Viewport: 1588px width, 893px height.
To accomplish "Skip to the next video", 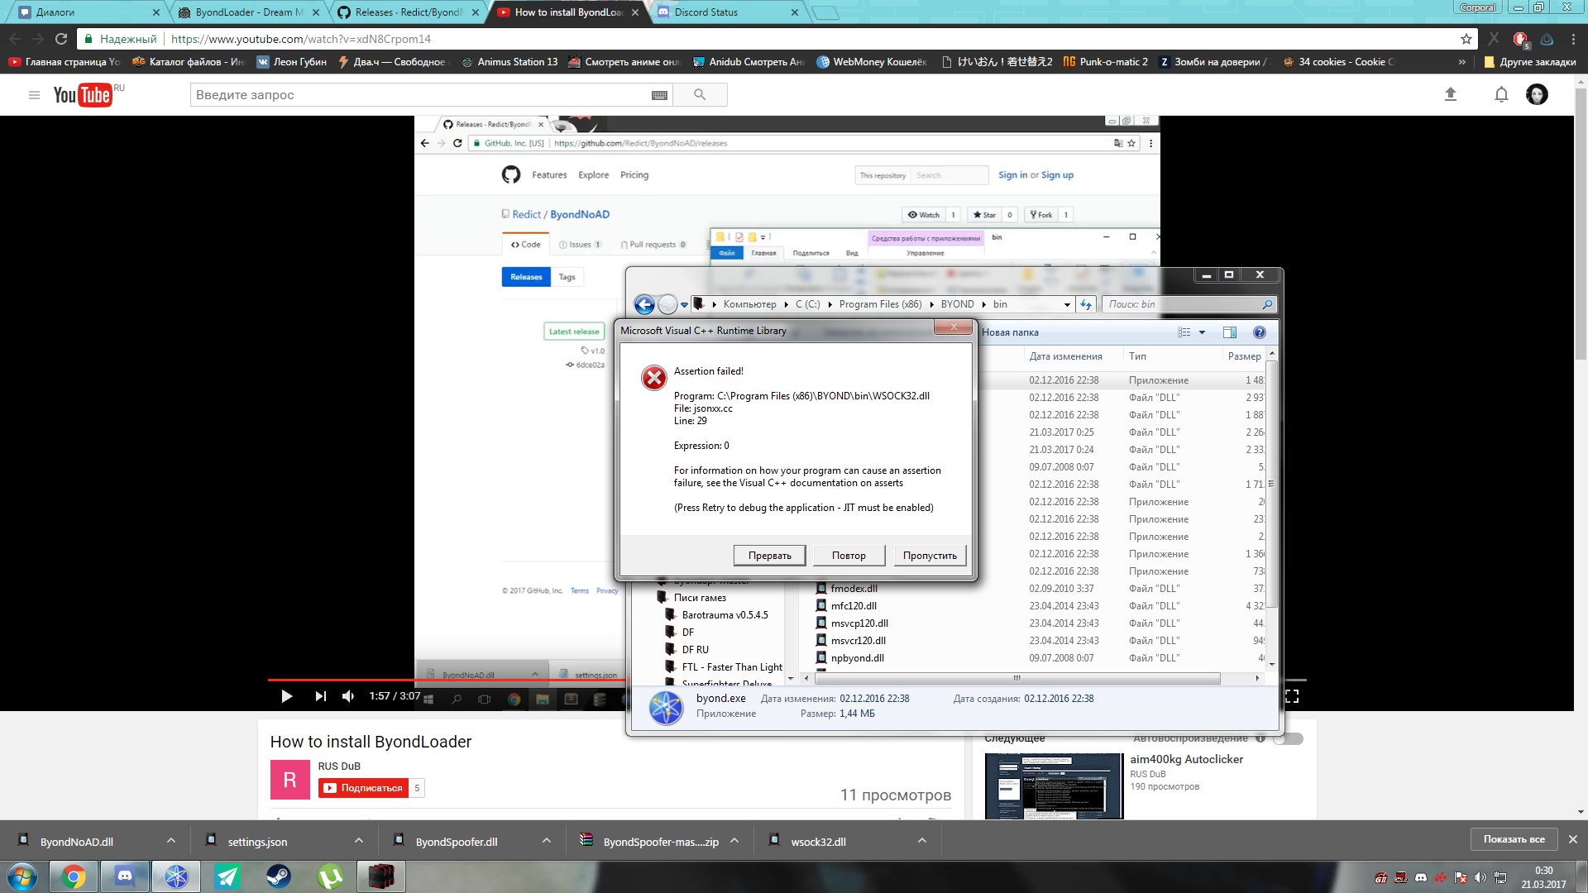I will [320, 696].
